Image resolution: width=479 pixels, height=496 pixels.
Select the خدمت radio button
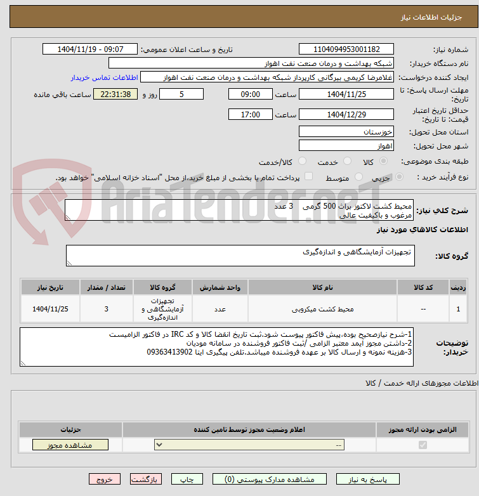pos(347,161)
